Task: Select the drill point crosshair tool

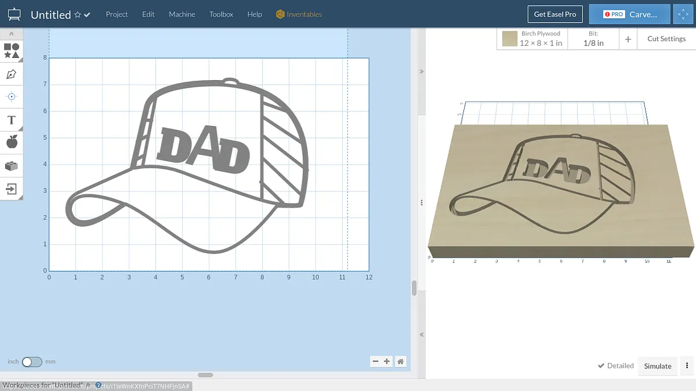Action: coord(12,96)
